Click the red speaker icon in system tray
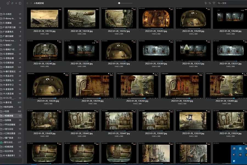247x165 pixels. click(x=234, y=155)
